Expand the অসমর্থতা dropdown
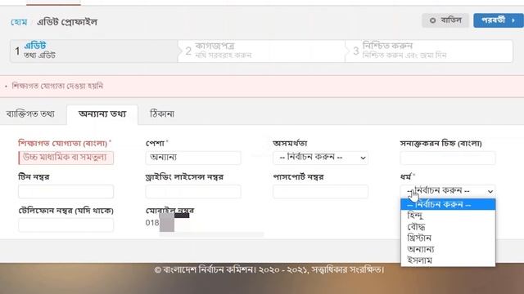This screenshot has height=294, width=524. pyautogui.click(x=320, y=158)
